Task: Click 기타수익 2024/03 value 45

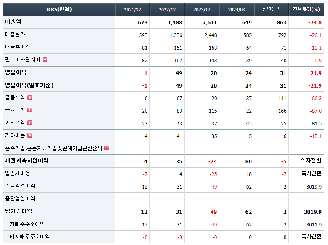Action: coord(249,124)
